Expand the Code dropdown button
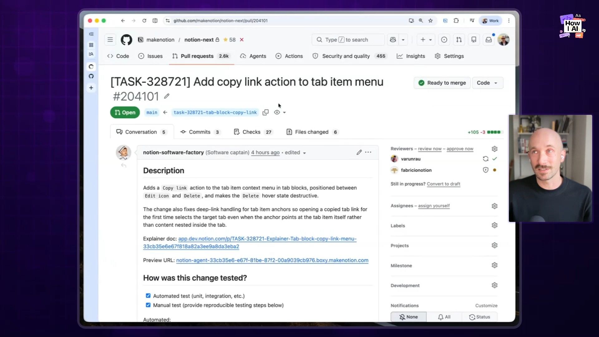Viewport: 599px width, 337px height. click(488, 83)
